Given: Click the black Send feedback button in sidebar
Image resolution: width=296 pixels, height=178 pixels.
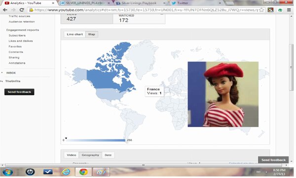Looking at the screenshot, I should pos(19,92).
